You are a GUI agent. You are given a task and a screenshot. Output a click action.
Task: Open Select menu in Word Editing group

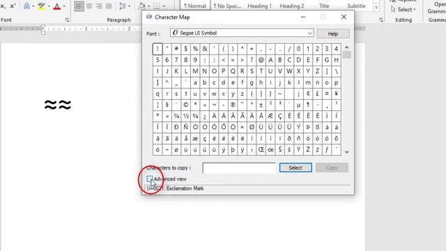[403, 9]
